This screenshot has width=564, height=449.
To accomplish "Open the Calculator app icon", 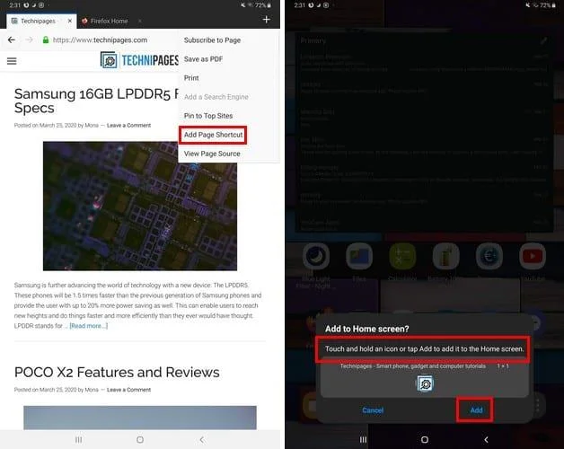I will (x=402, y=256).
